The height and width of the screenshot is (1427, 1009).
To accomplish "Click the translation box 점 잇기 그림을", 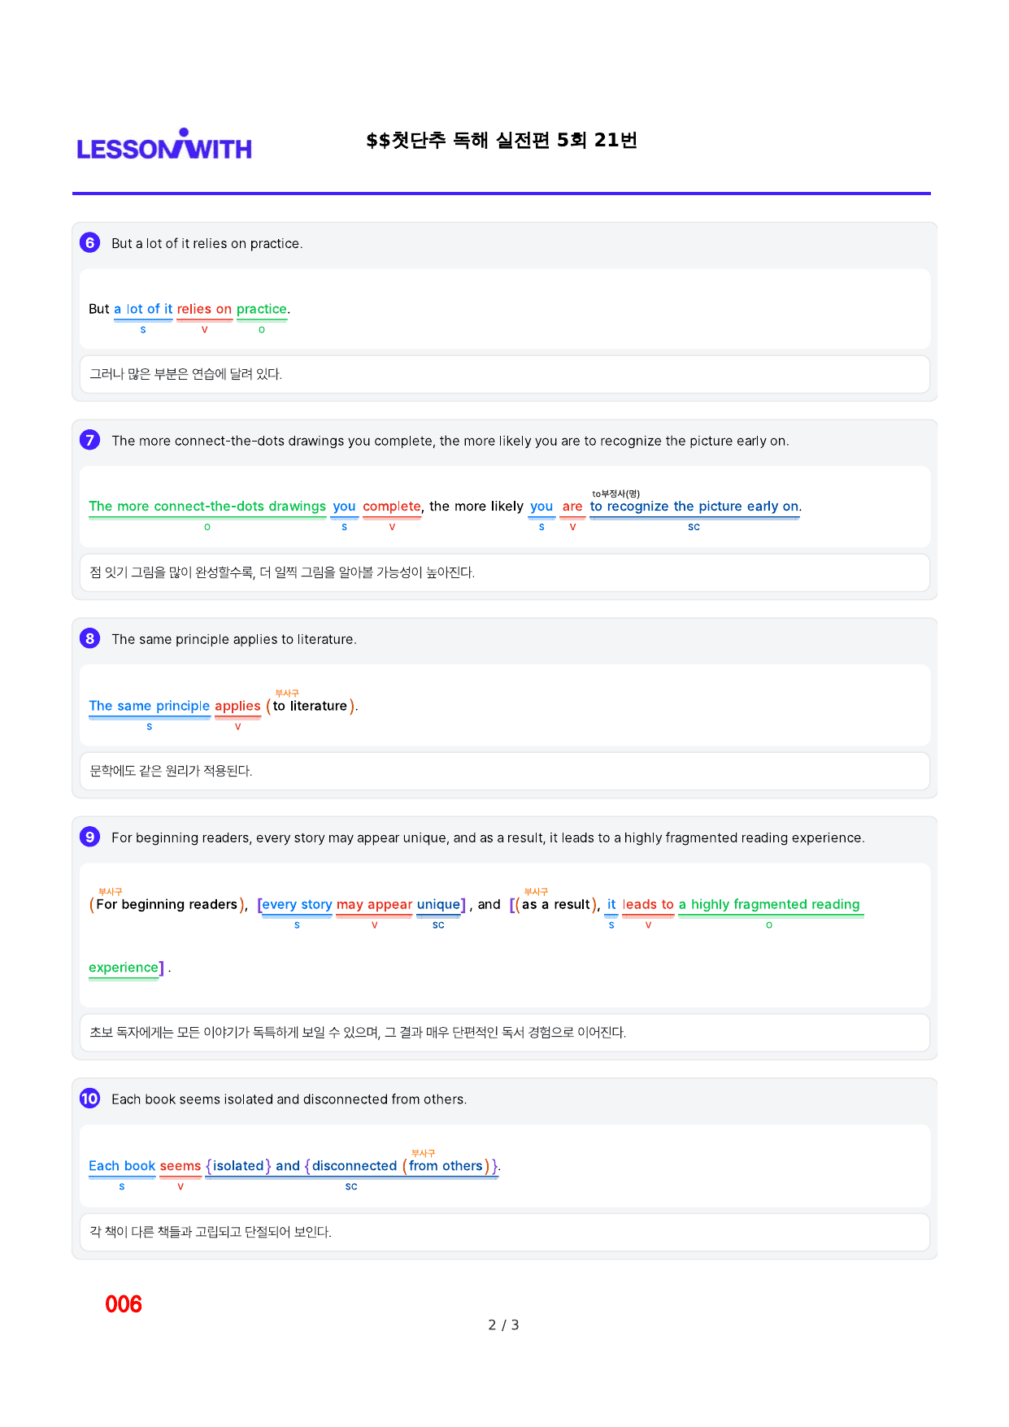I will tap(504, 572).
